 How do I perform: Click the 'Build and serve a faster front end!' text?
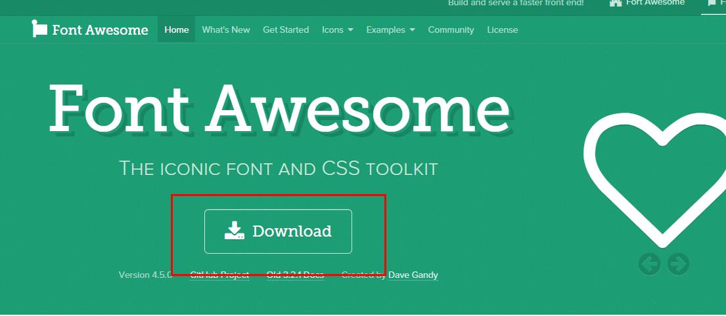coord(516,3)
